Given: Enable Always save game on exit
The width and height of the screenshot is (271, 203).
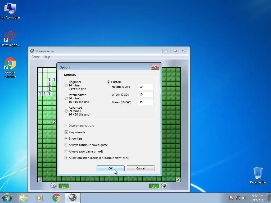Looking at the screenshot, I should click(x=66, y=151).
